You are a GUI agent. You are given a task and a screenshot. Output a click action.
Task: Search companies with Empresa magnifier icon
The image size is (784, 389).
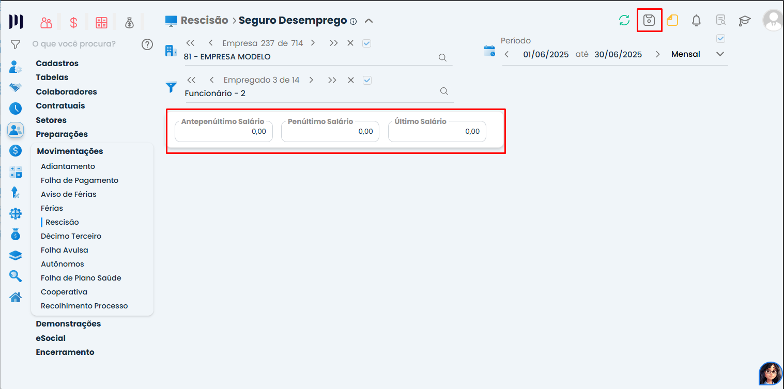(442, 57)
